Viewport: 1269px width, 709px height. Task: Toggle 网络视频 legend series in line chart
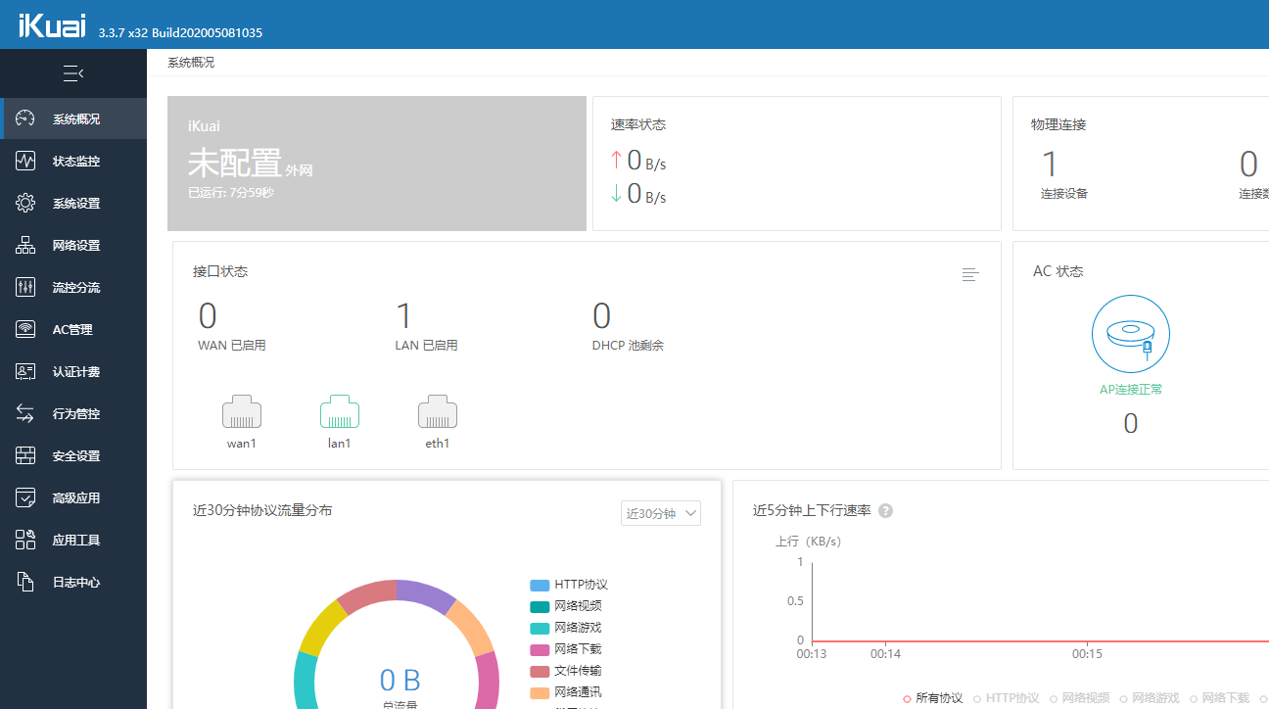1079,698
